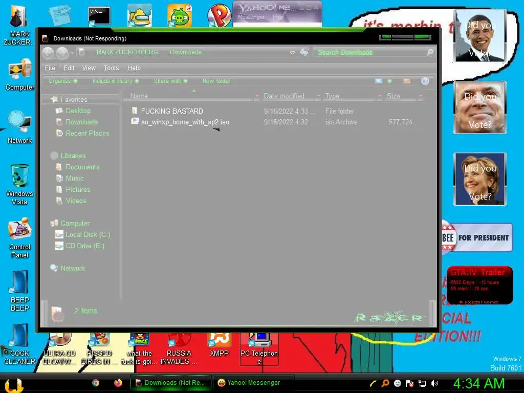
Task: Open the Share with dropdown
Action: (170, 81)
